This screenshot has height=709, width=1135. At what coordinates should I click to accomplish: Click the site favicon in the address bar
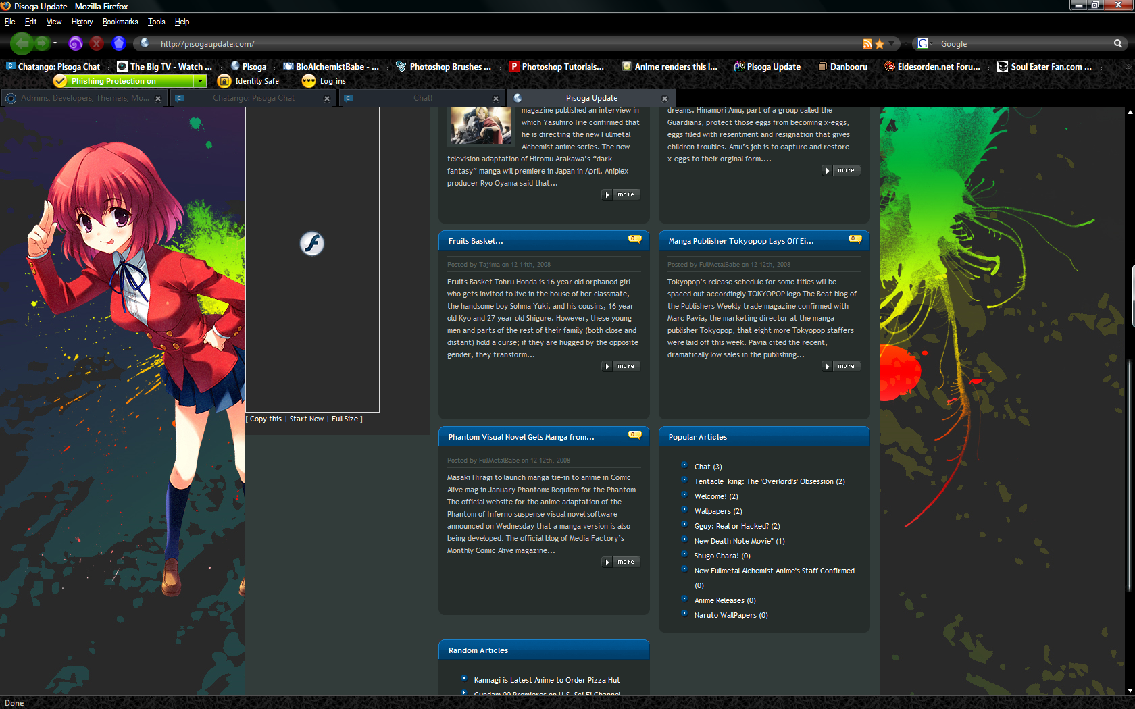tap(145, 43)
